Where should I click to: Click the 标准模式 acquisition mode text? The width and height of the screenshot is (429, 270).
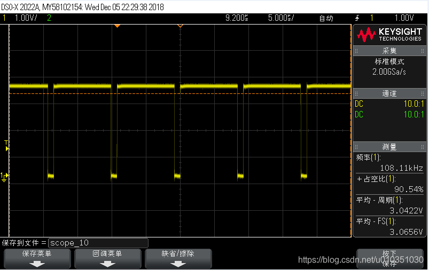pos(389,61)
